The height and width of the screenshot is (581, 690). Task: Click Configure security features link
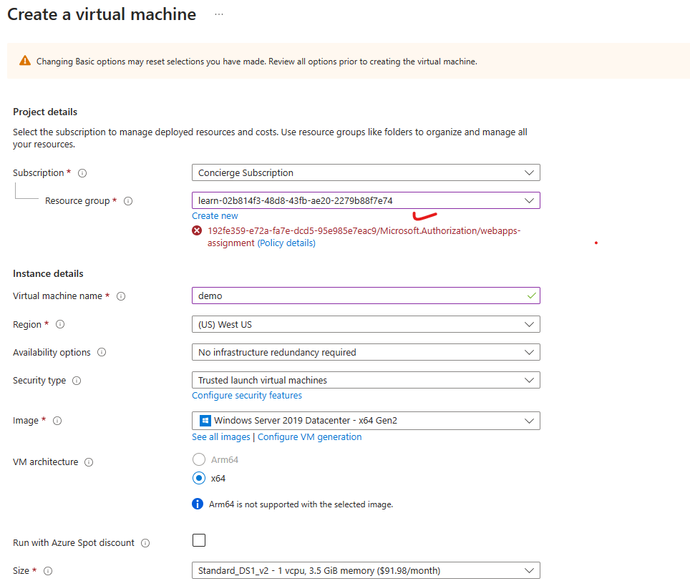click(x=247, y=396)
